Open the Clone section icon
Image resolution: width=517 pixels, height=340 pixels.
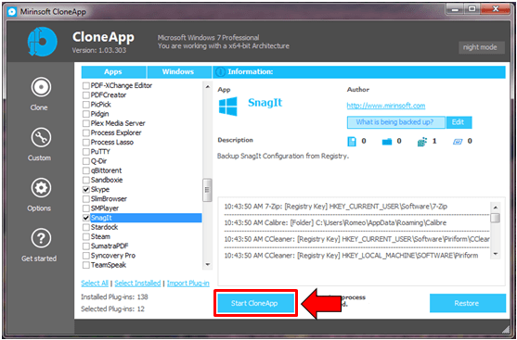pos(41,87)
